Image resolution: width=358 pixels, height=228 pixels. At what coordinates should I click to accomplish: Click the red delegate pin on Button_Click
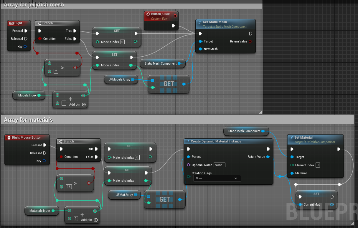click(x=175, y=16)
